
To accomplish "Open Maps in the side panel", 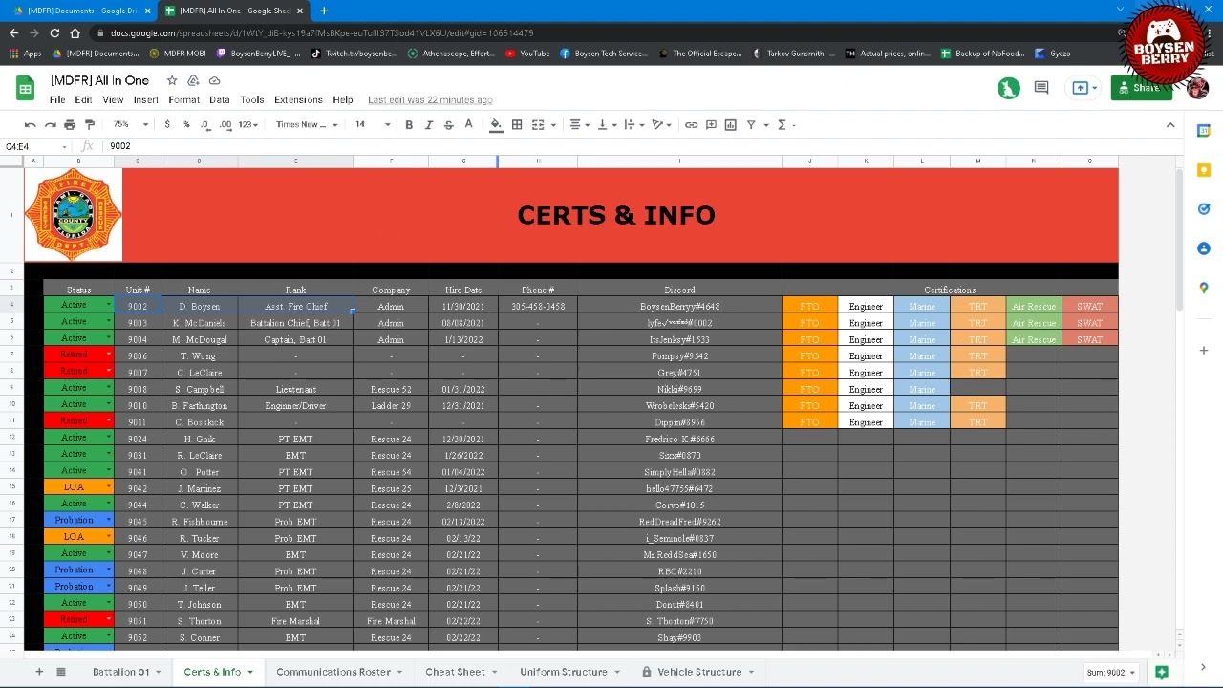I will coord(1204,288).
